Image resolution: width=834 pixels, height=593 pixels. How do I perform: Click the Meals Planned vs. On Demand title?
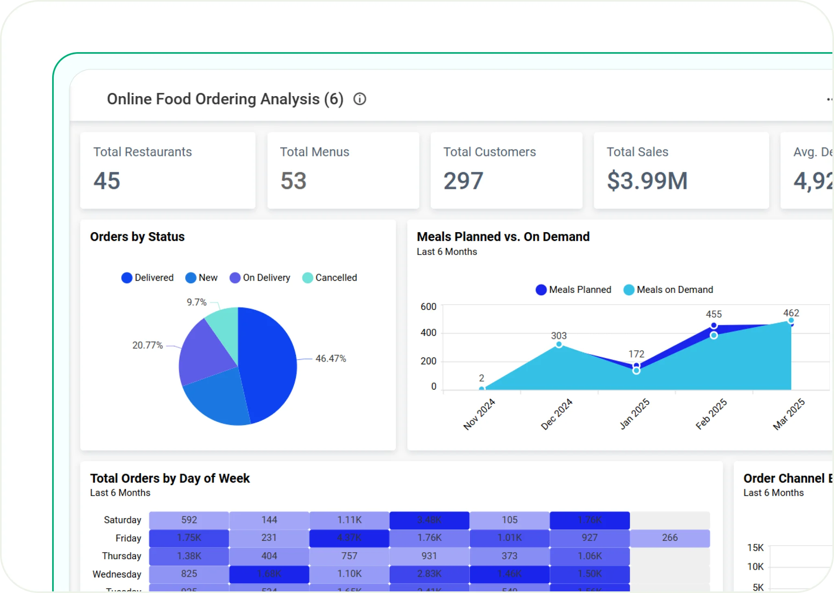503,237
